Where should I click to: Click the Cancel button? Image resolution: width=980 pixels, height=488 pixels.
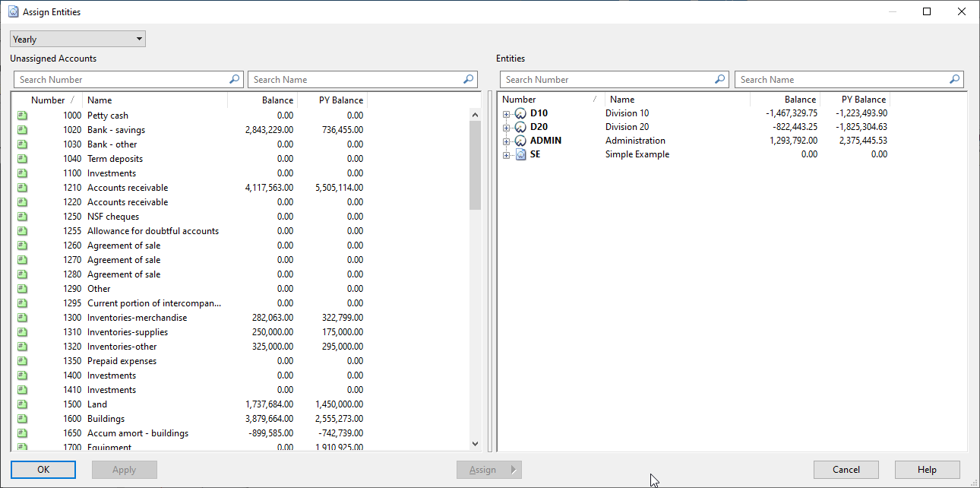[x=846, y=469]
